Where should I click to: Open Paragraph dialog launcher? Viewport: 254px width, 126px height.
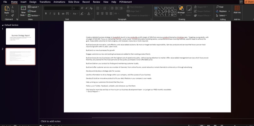pos(151,19)
